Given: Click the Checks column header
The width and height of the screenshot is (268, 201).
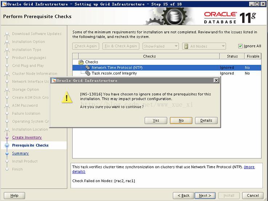Looking at the screenshot, I should click(x=149, y=56).
